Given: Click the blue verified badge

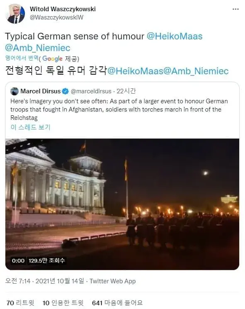Looking at the screenshot, I should pyautogui.click(x=65, y=91).
